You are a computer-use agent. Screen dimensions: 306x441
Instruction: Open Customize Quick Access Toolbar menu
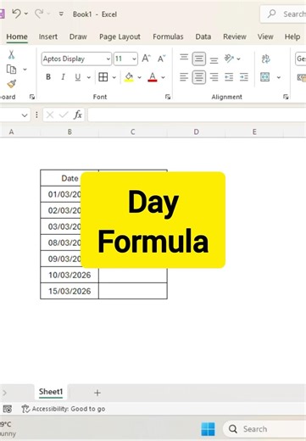(x=61, y=14)
